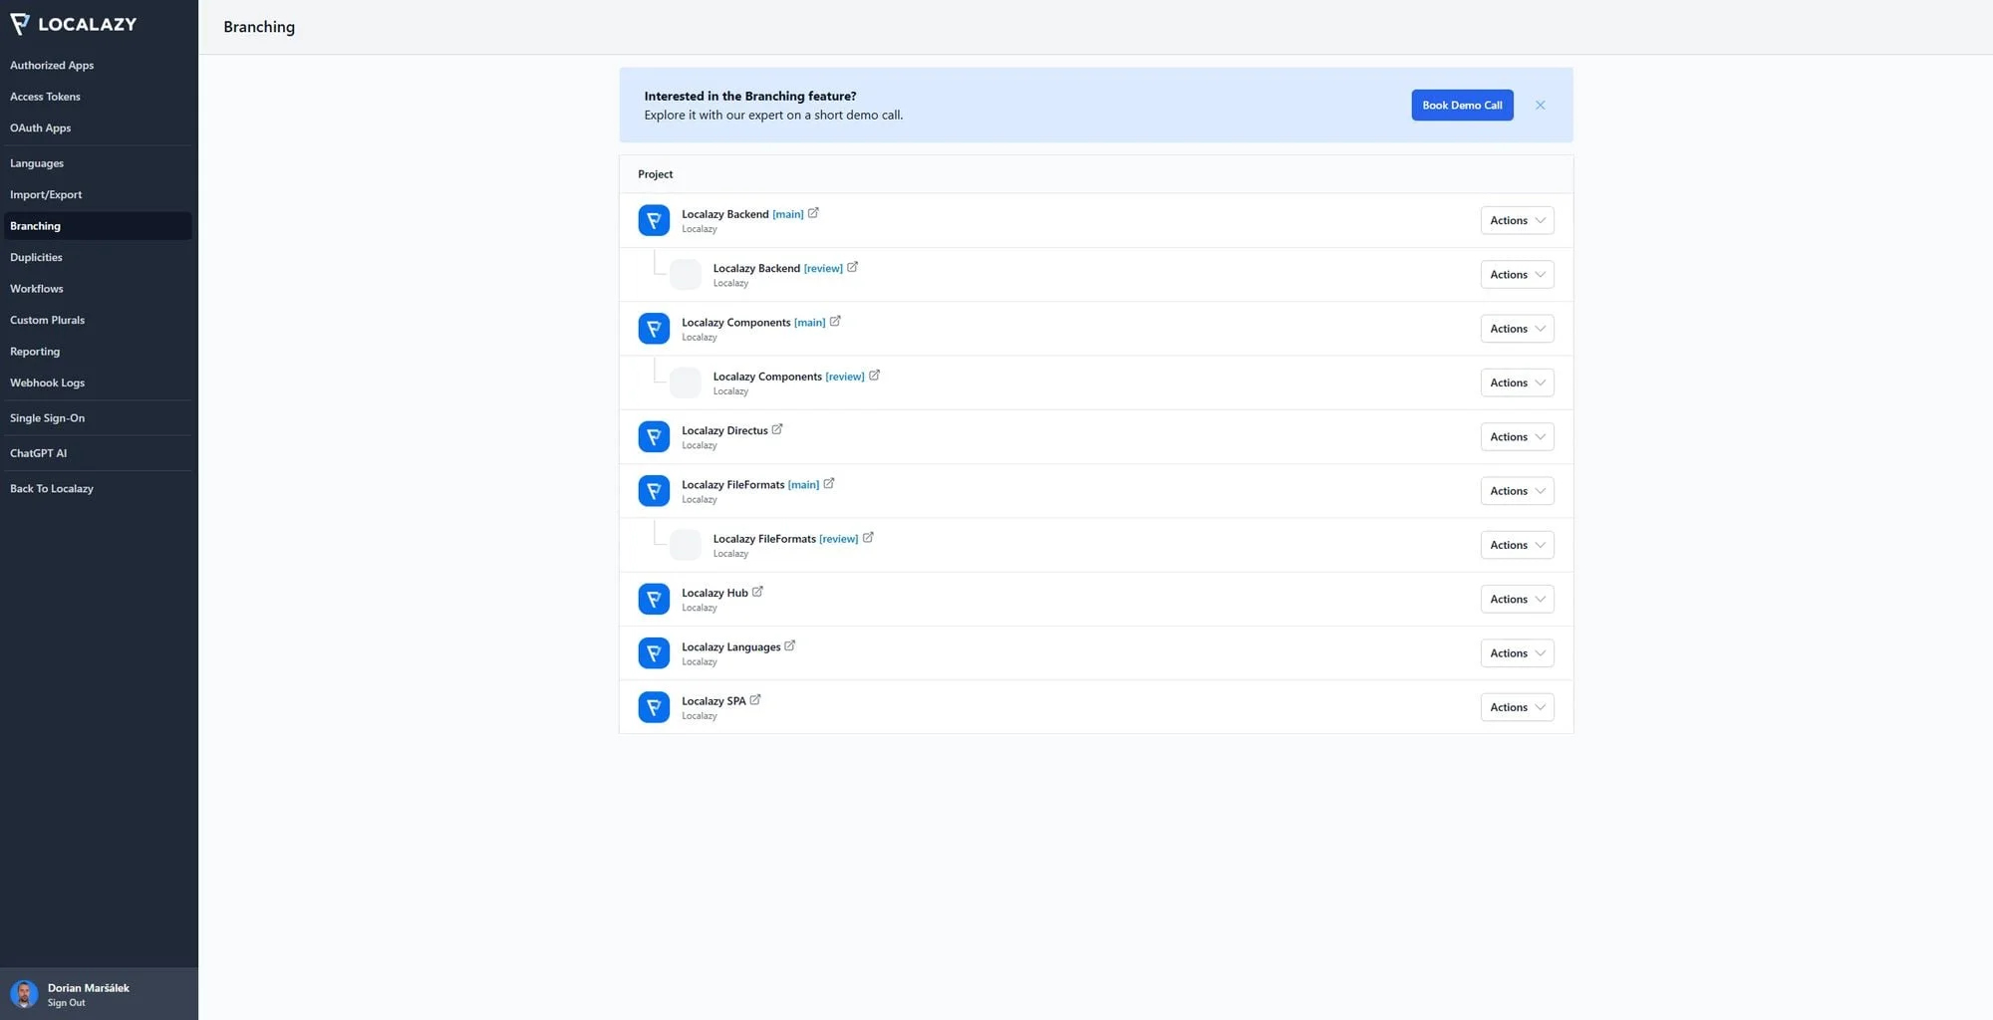
Task: Click the Localazy FileFormats [main] project icon
Action: (654, 491)
